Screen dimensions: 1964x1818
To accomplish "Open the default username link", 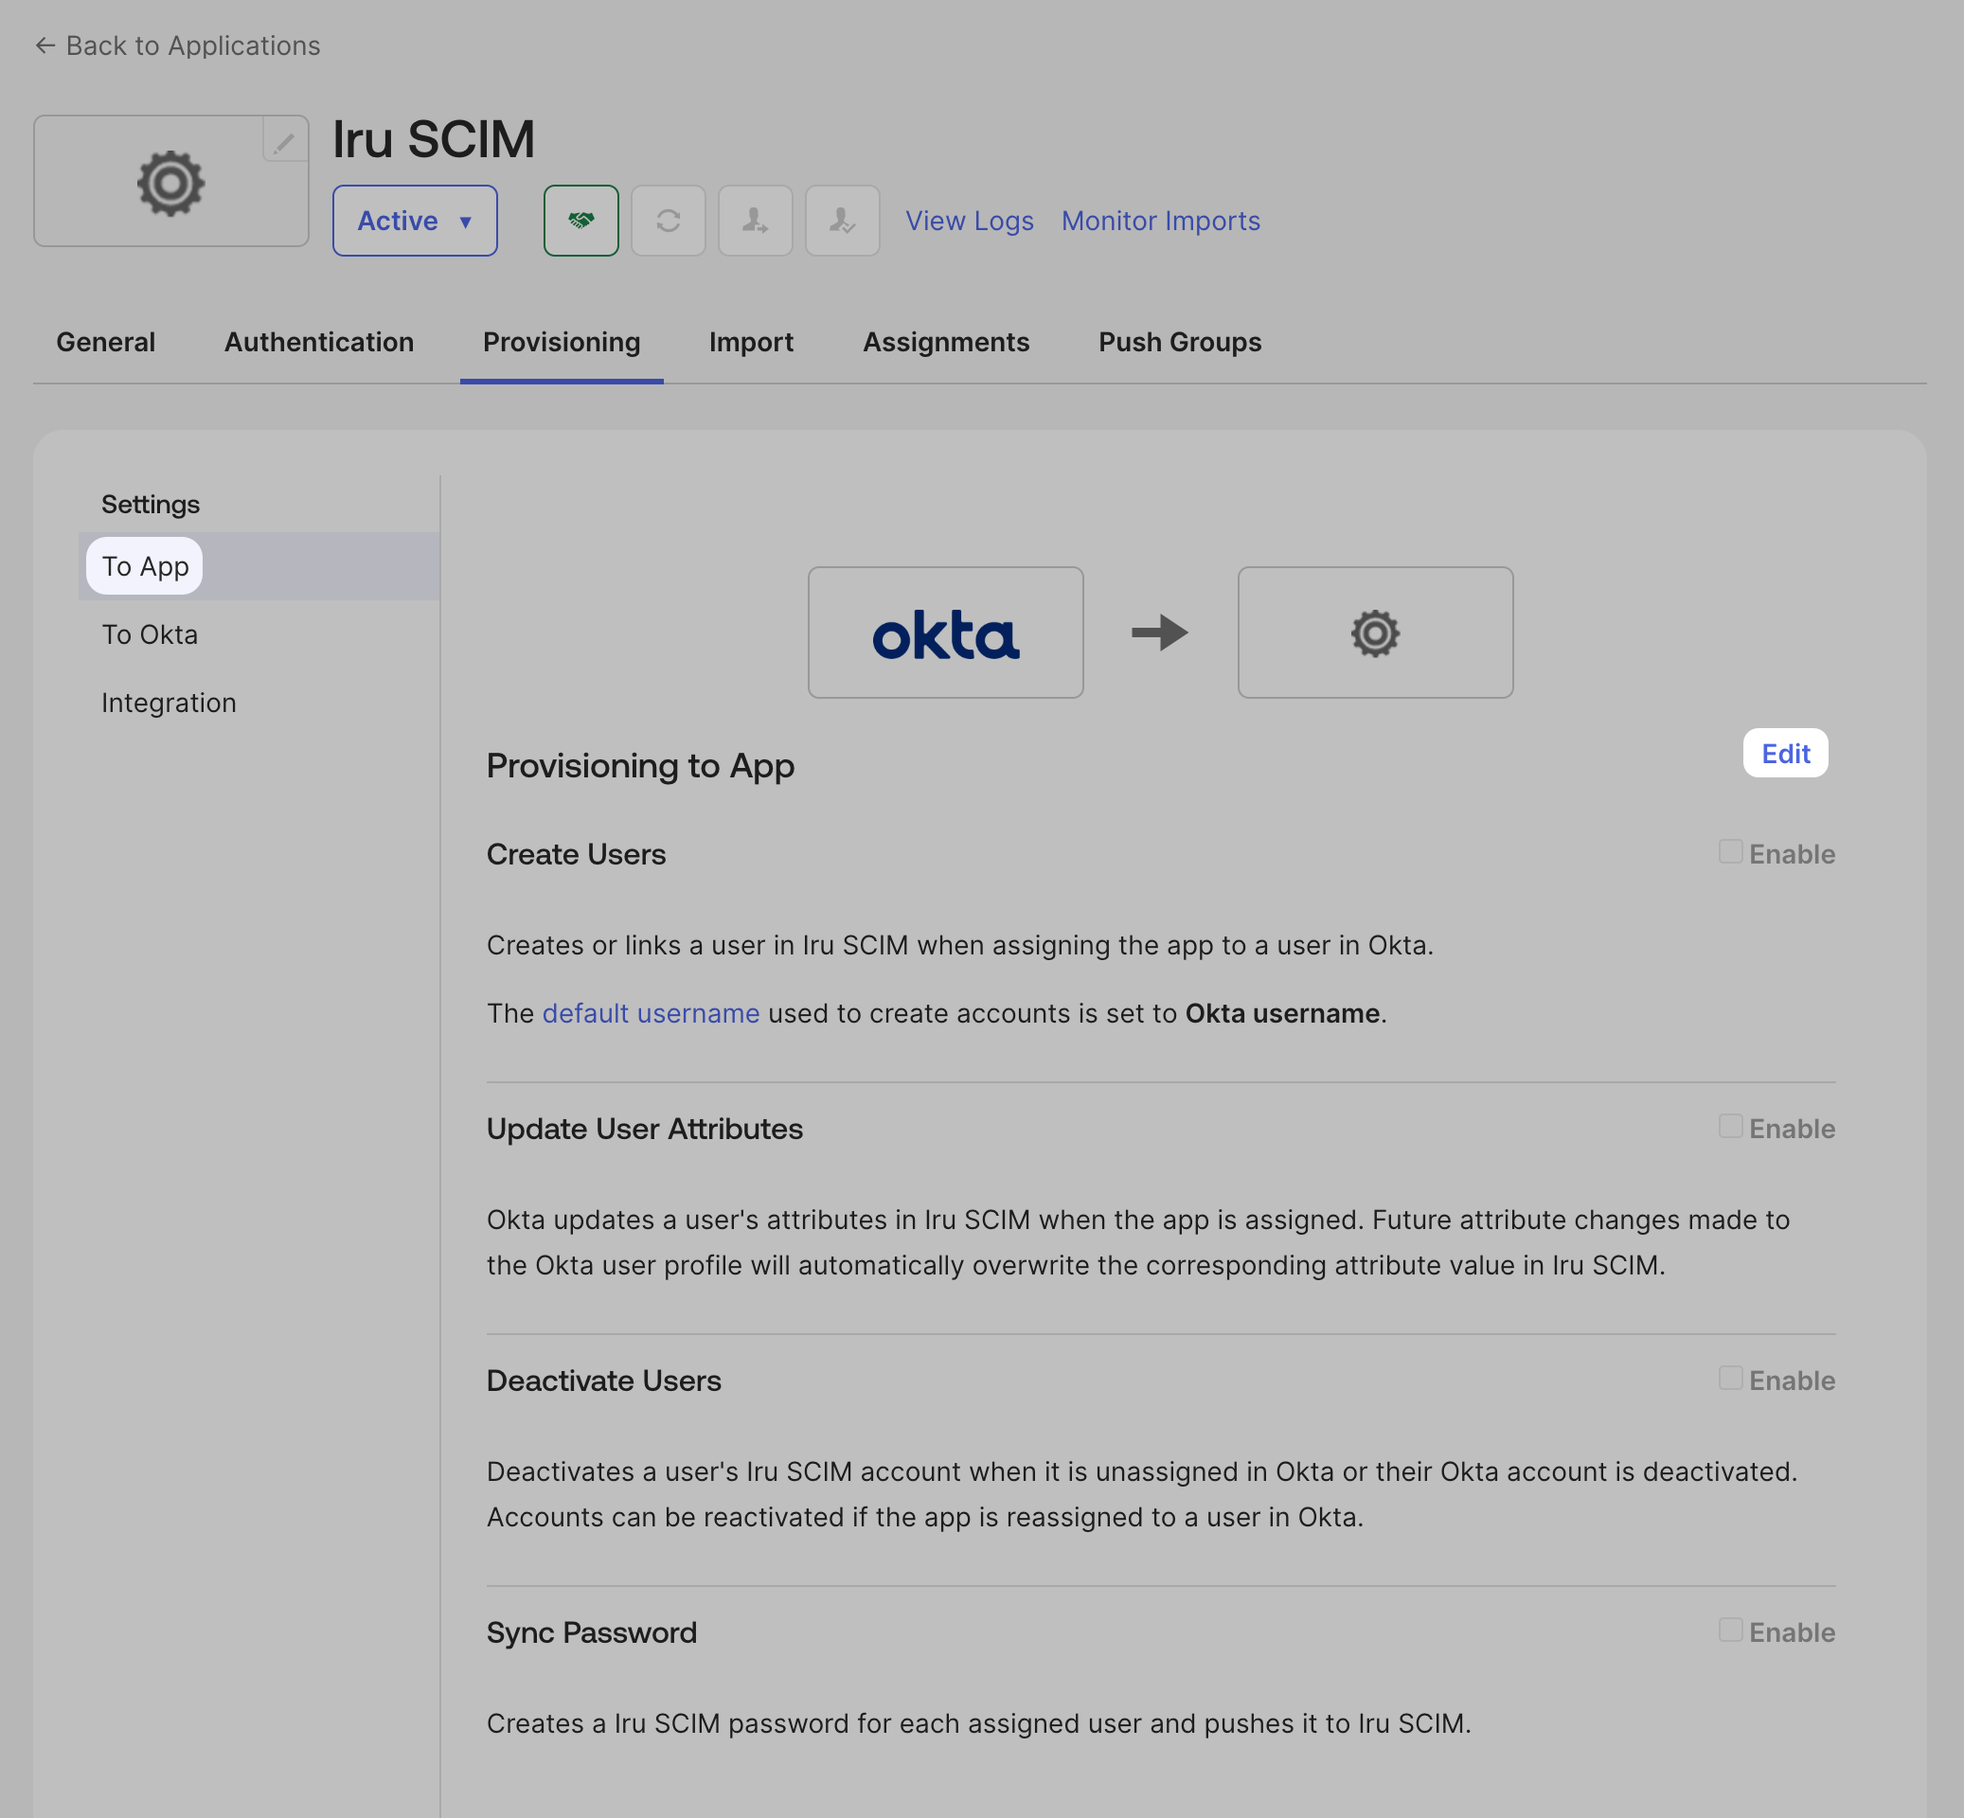I will (x=651, y=1013).
